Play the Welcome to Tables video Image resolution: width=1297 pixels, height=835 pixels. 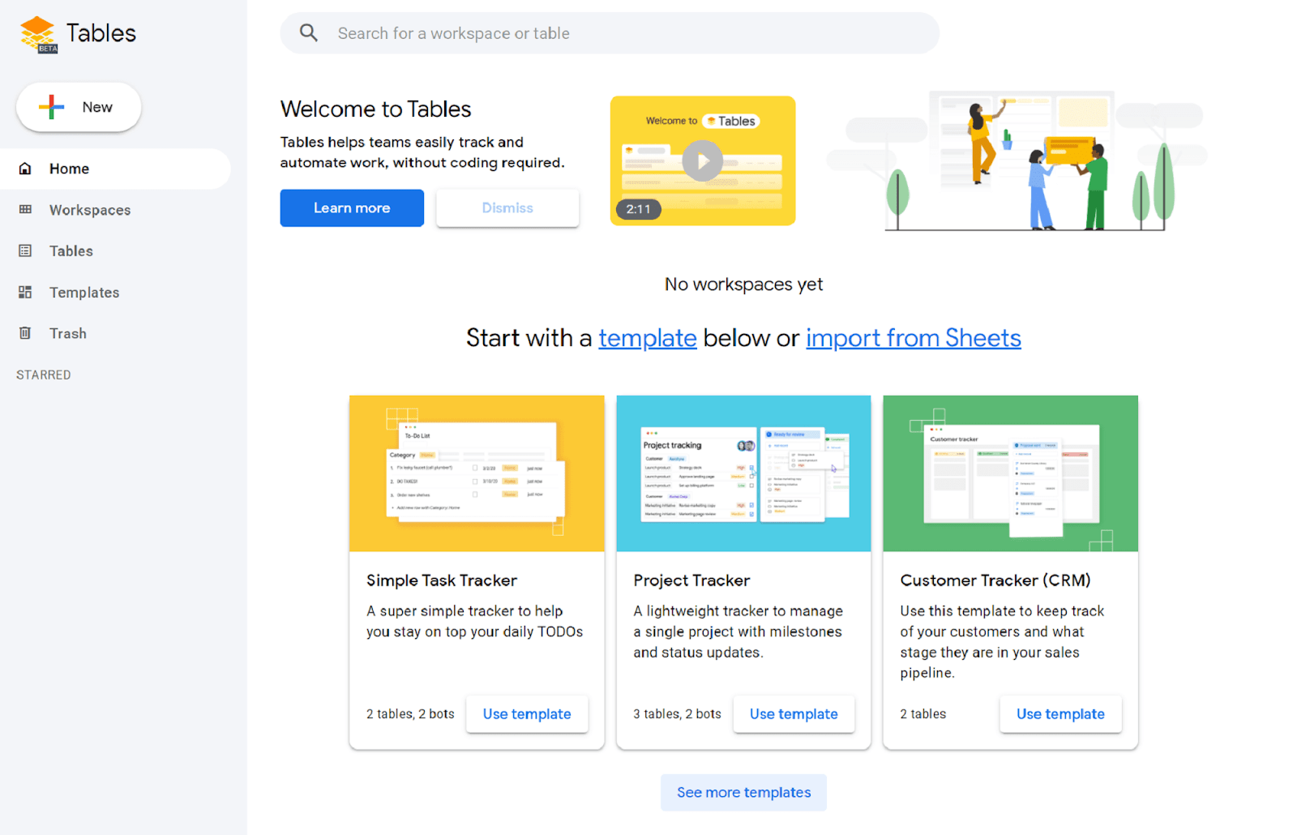click(x=702, y=161)
